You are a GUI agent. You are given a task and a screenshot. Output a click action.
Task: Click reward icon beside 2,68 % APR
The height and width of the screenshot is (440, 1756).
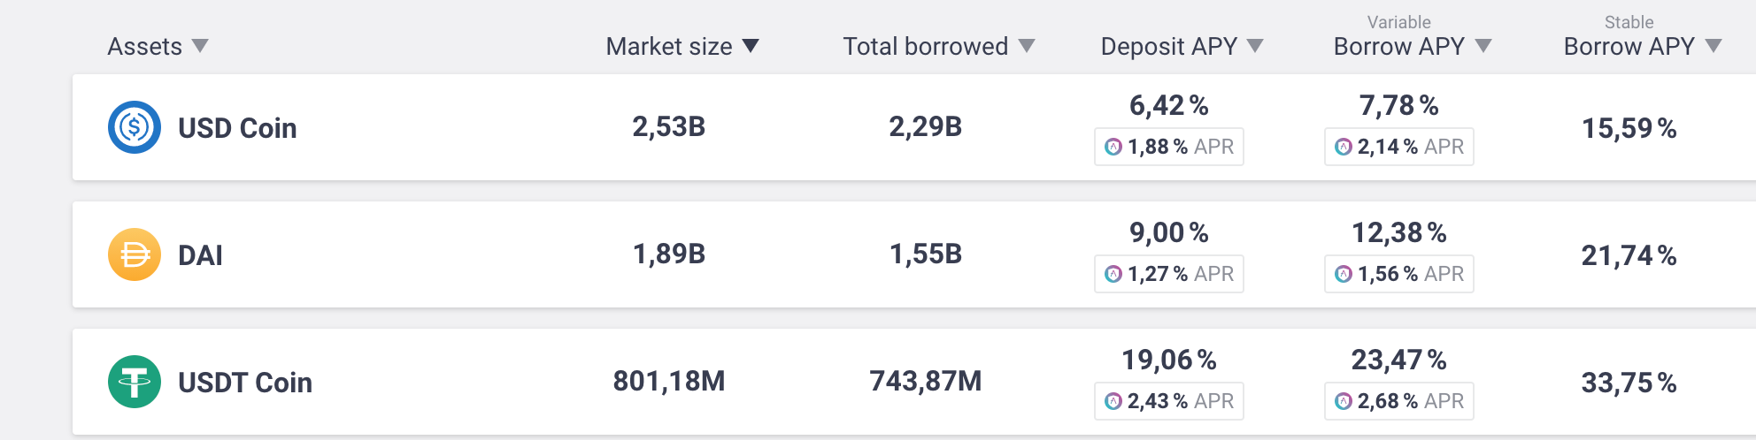[1344, 401]
